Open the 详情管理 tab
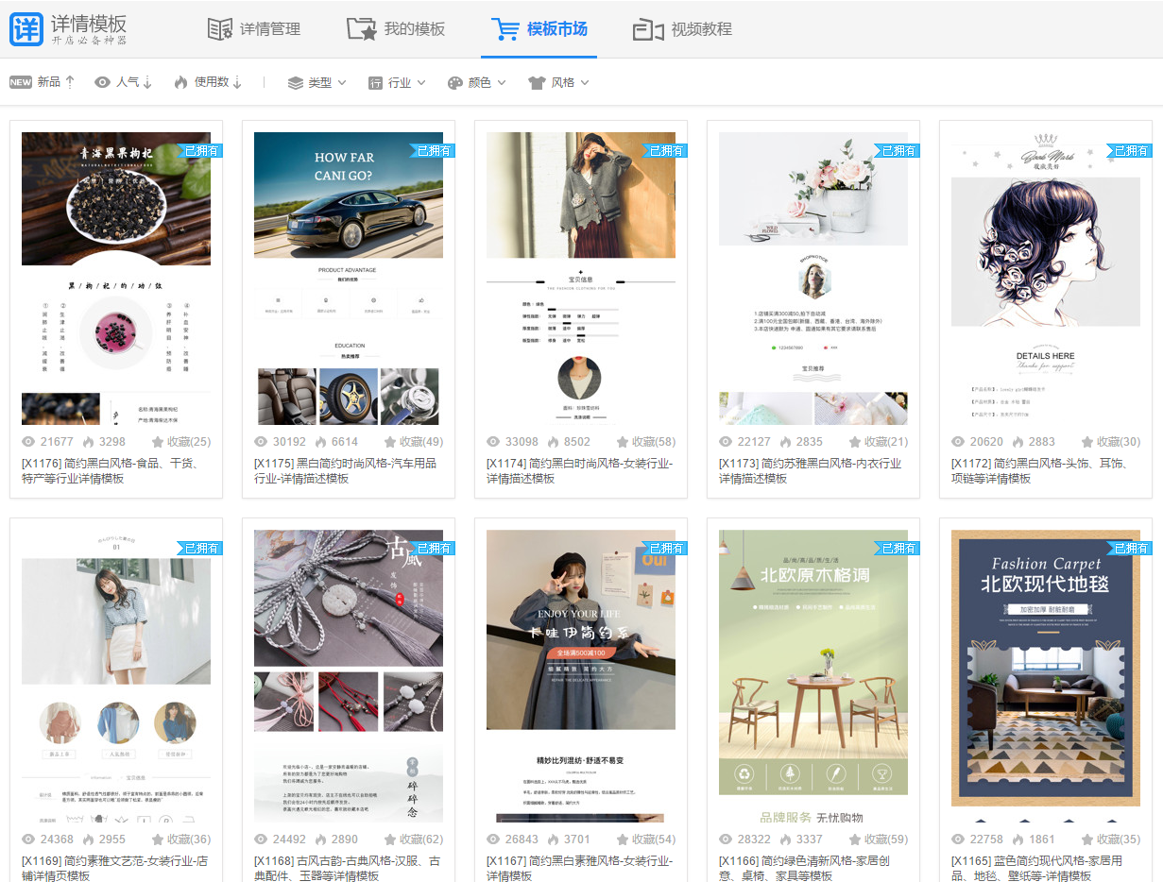 click(x=254, y=29)
